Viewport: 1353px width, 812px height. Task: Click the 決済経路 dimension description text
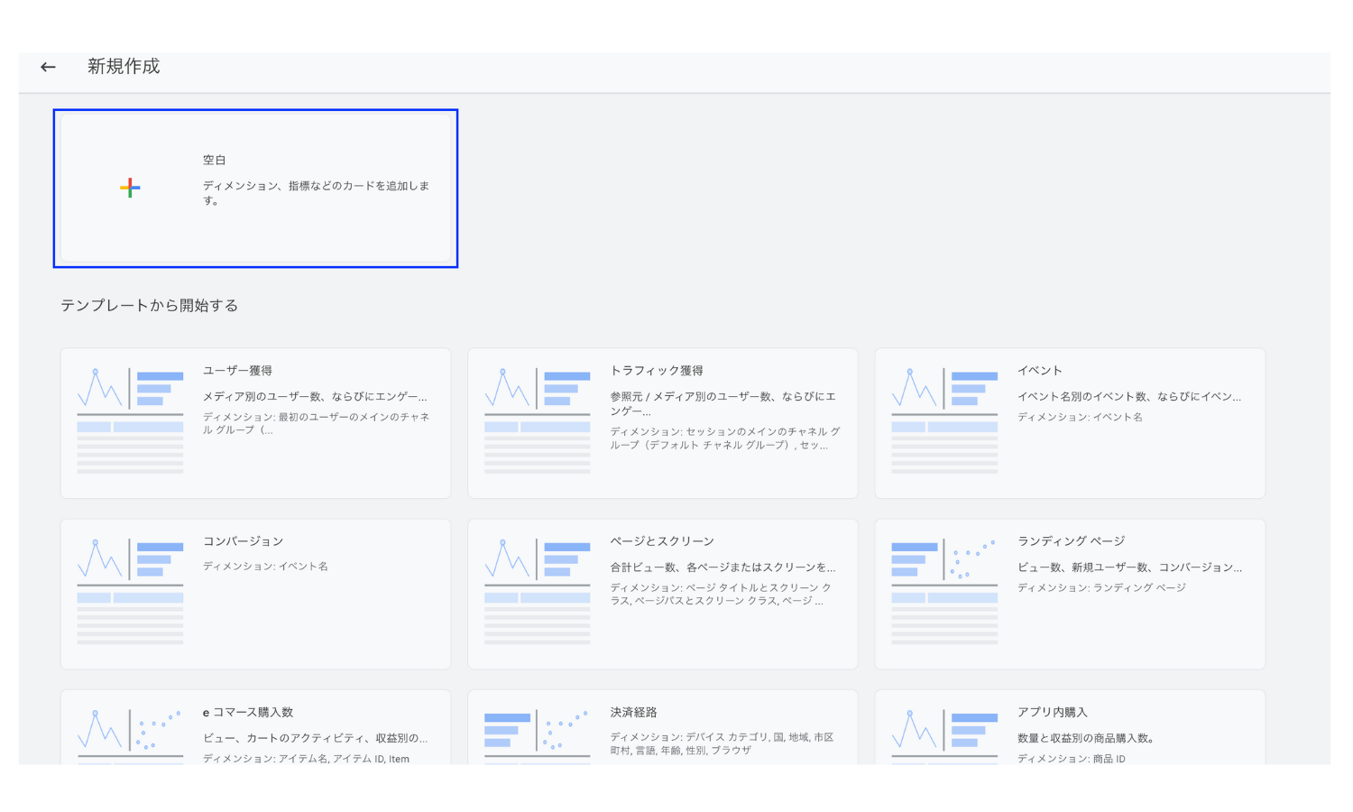point(721,743)
